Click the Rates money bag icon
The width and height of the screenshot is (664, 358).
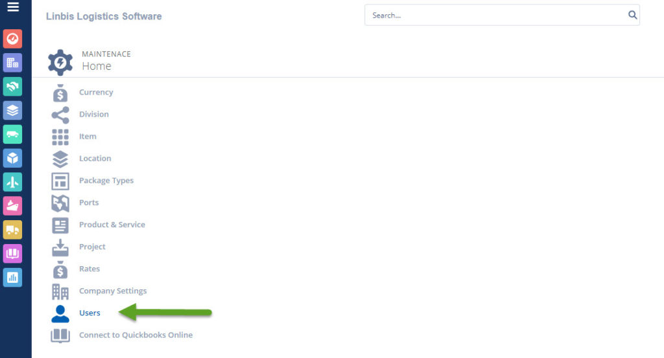[x=60, y=270]
